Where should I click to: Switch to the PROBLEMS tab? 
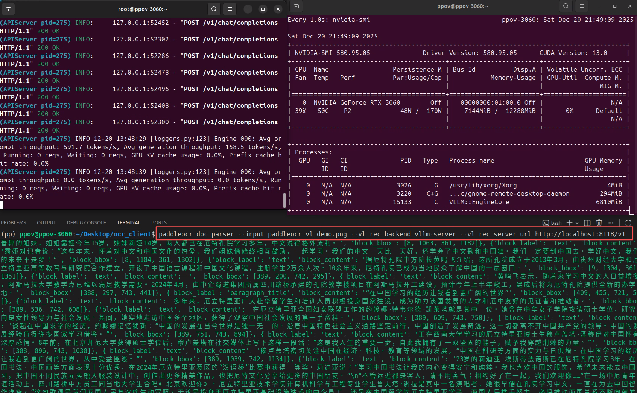(x=14, y=222)
